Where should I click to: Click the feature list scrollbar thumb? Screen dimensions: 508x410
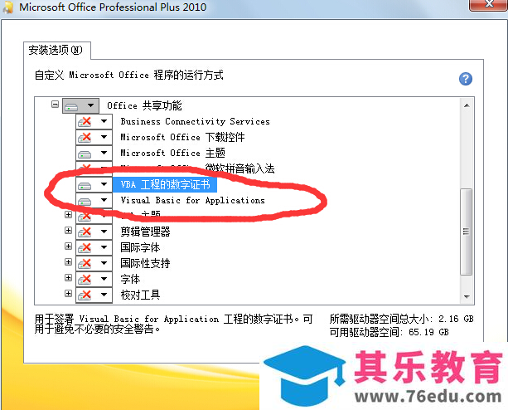[467, 232]
